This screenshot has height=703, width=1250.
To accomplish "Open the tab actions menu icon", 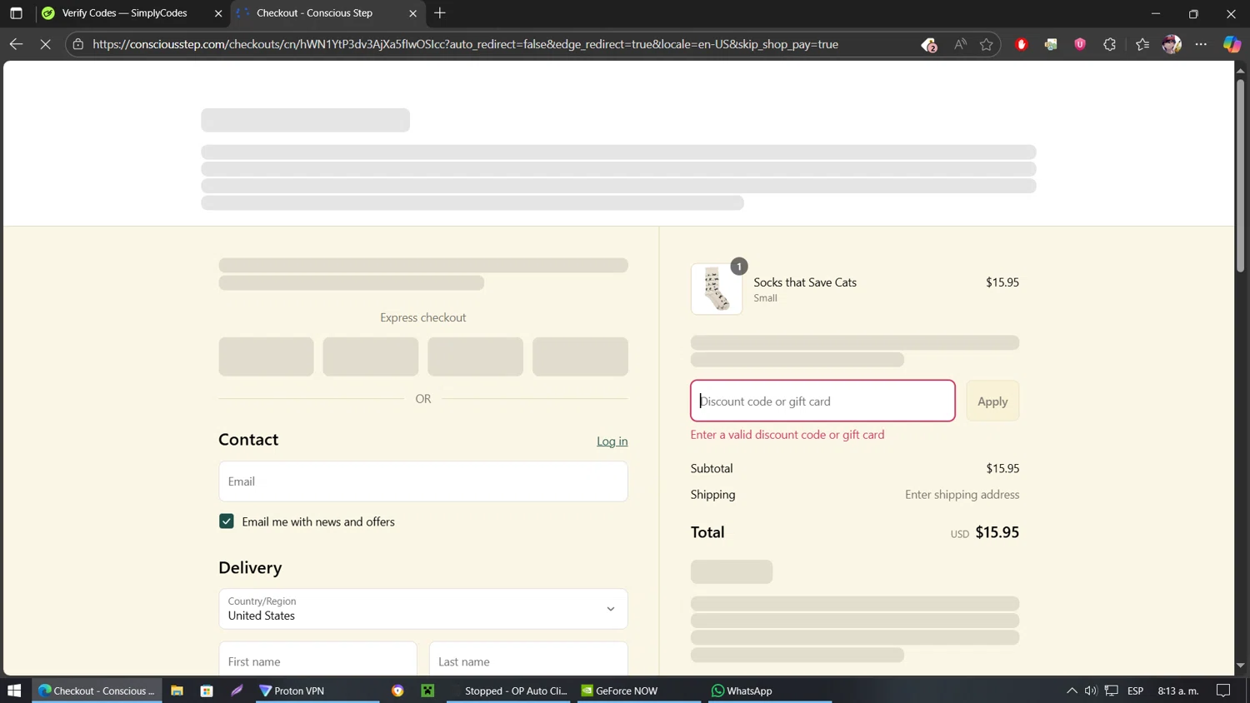I will click(16, 13).
